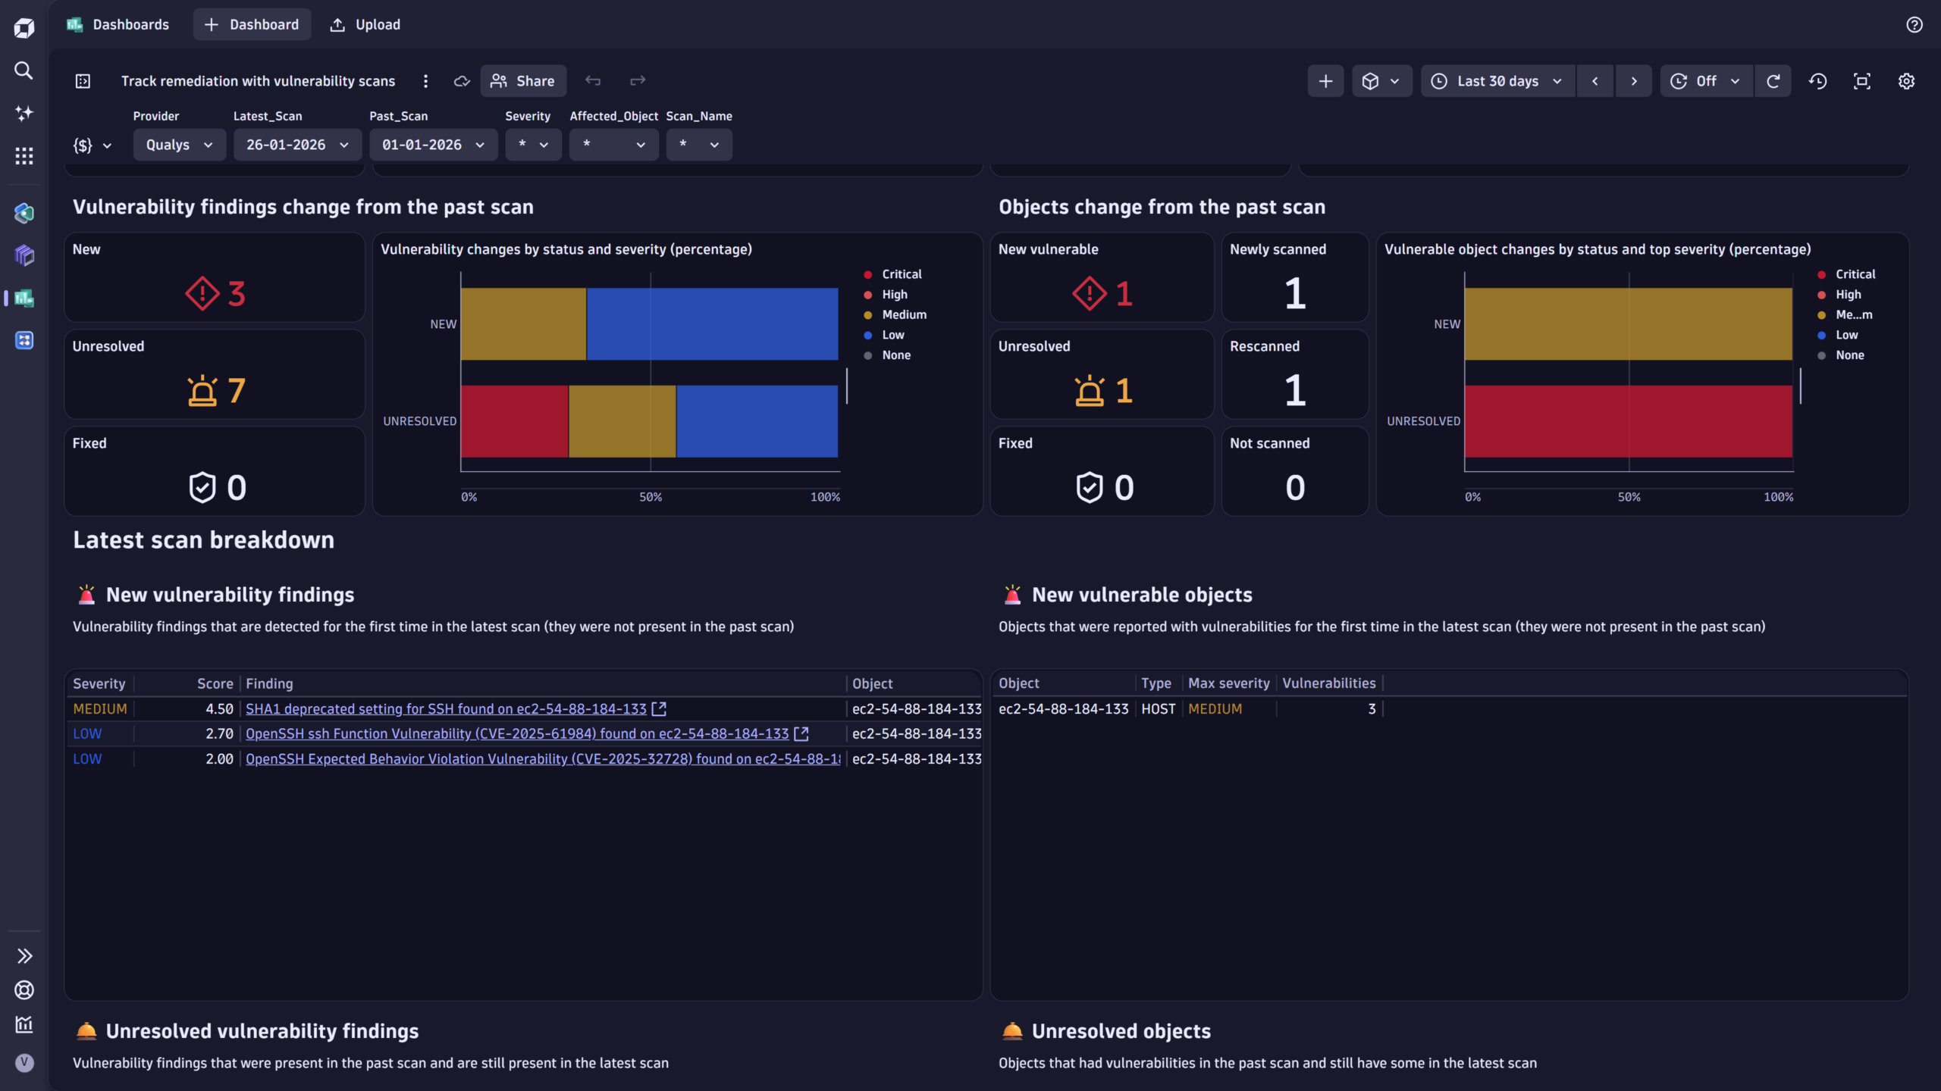Hide the Critical series via the chart legend

pos(902,274)
